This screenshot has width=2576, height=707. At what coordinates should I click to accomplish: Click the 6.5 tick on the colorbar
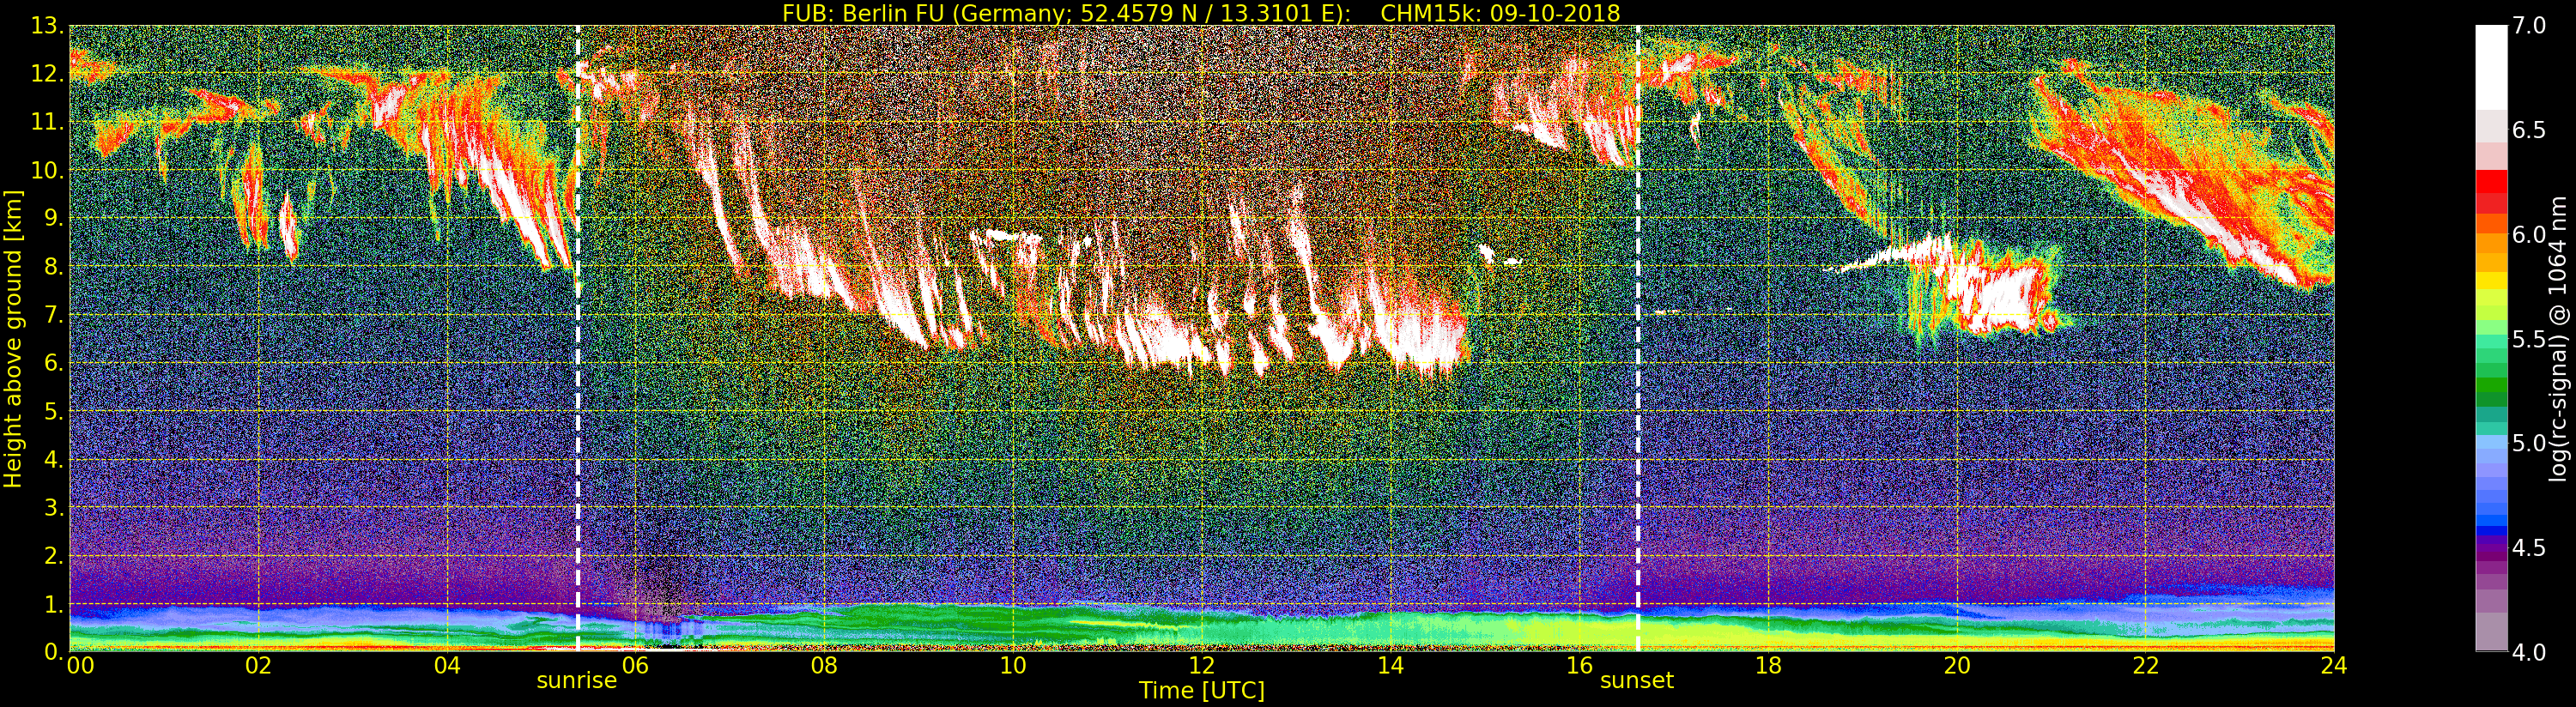(2529, 130)
